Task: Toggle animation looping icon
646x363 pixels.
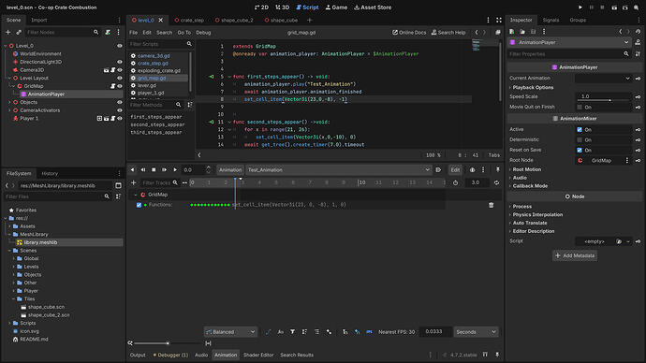Action: pyautogui.click(x=496, y=182)
